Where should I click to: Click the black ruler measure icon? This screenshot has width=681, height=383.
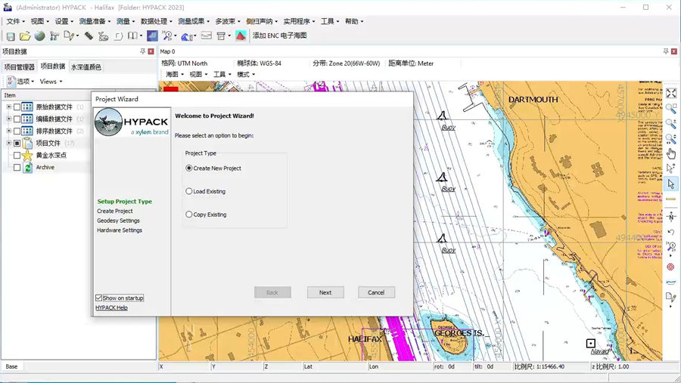point(89,36)
